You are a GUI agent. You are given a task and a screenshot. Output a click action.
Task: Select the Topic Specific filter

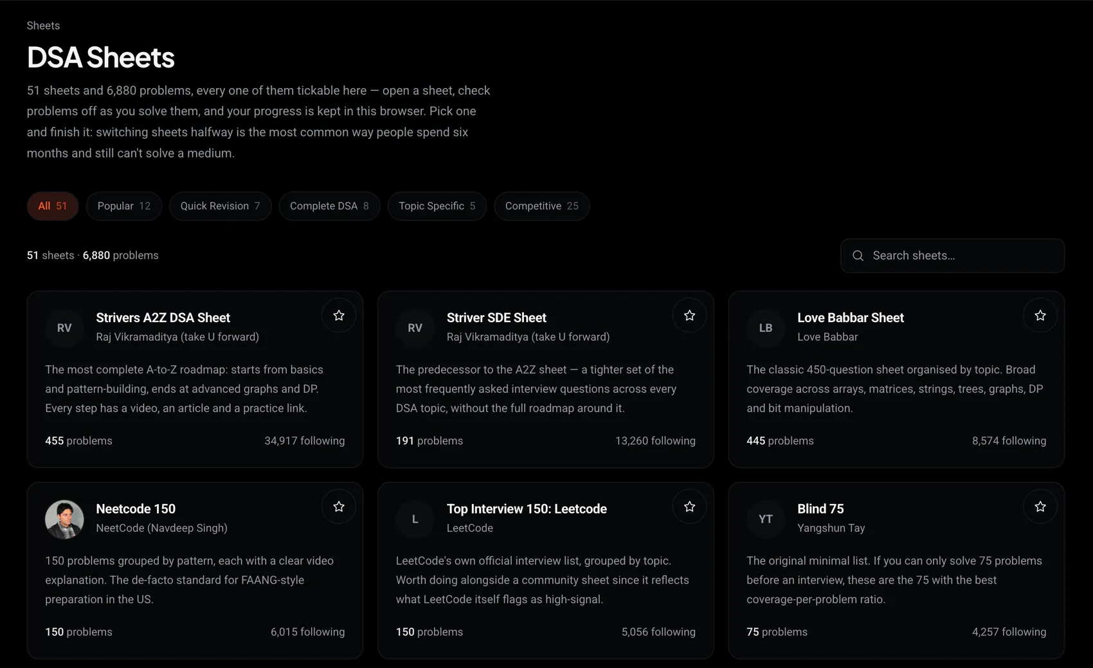[x=437, y=206]
